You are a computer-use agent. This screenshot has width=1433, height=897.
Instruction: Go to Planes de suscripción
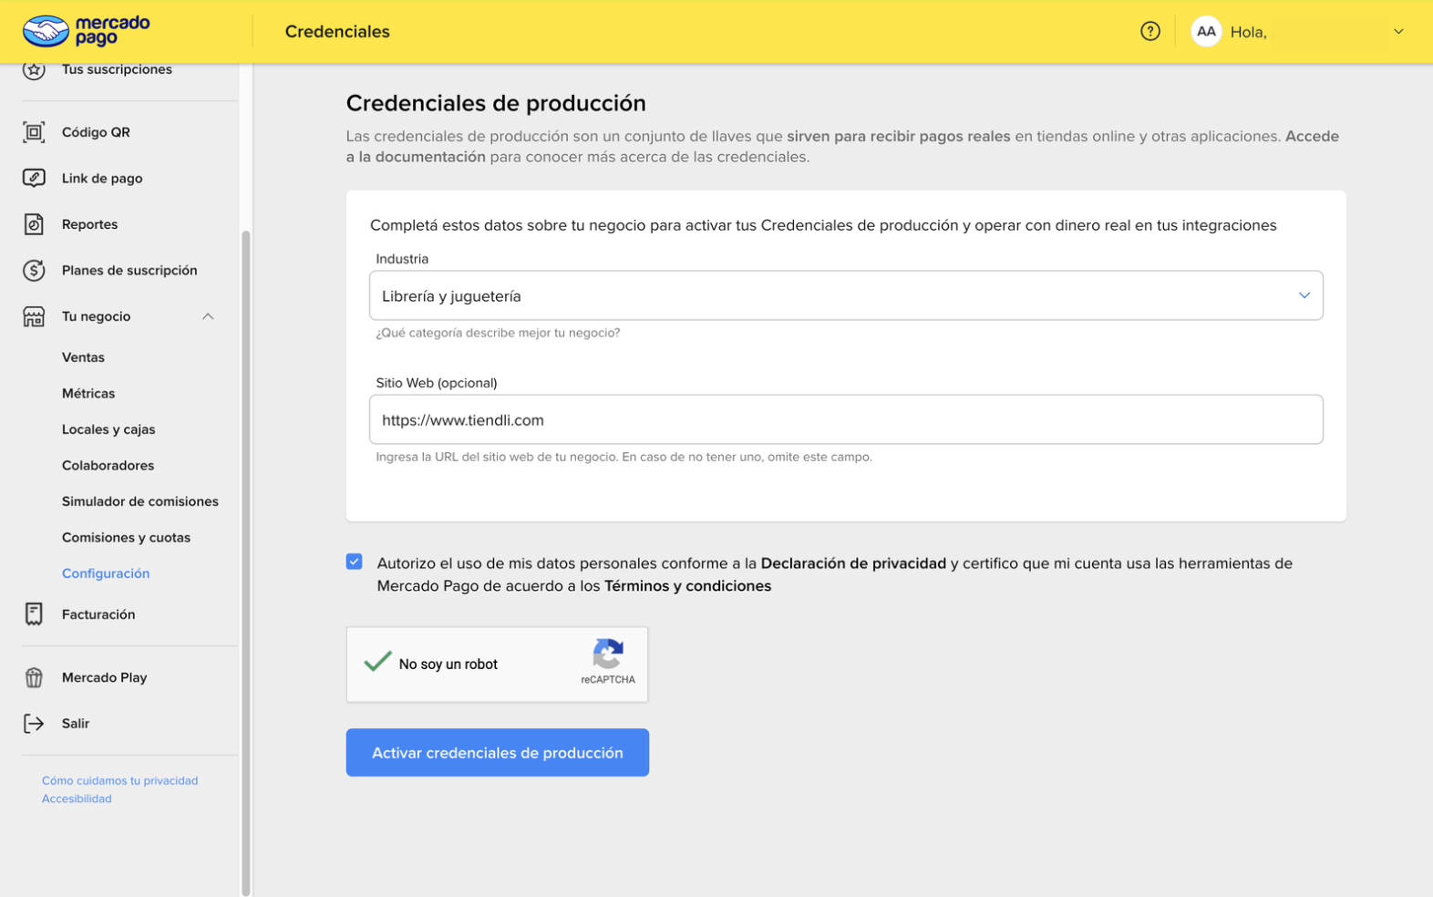point(129,270)
